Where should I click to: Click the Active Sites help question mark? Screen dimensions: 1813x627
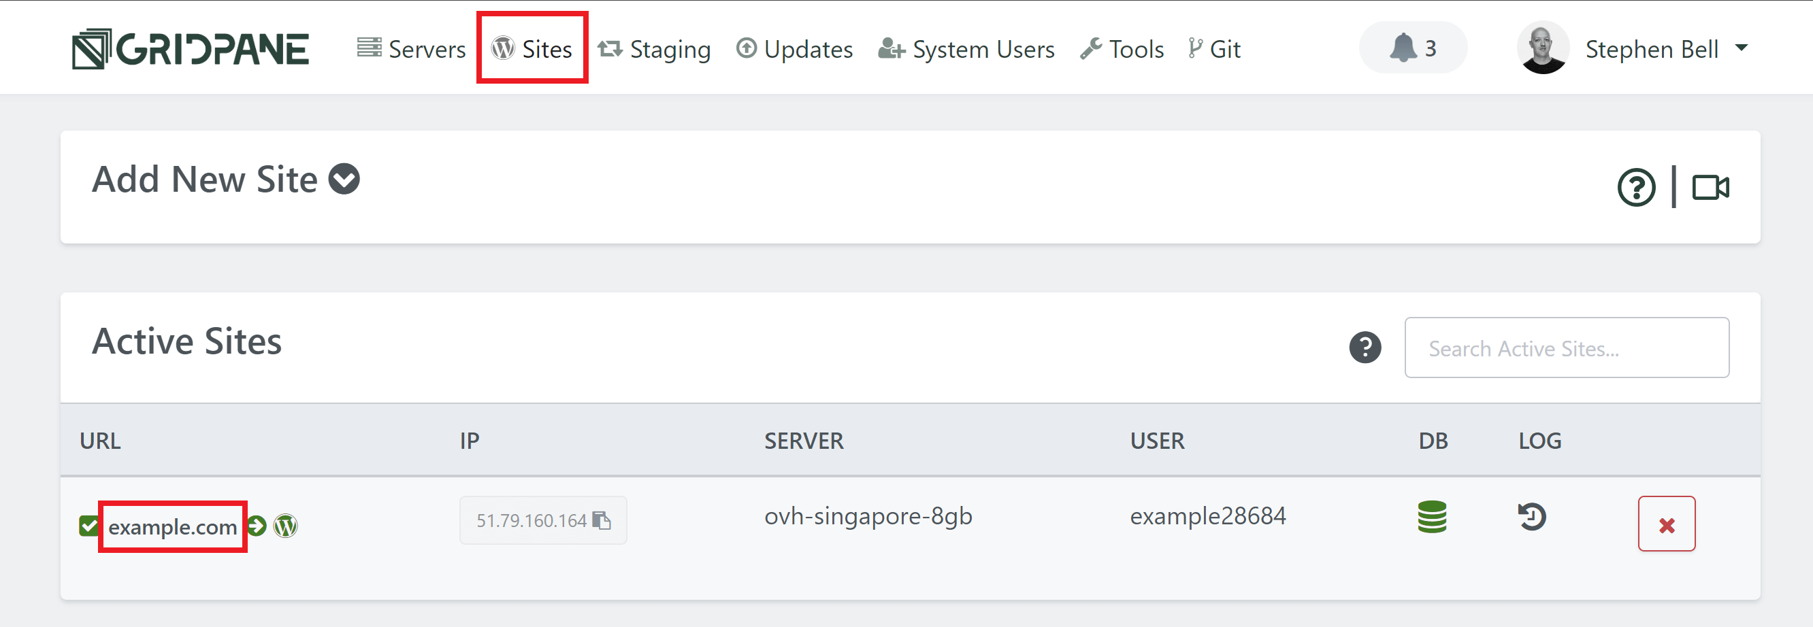pyautogui.click(x=1365, y=348)
